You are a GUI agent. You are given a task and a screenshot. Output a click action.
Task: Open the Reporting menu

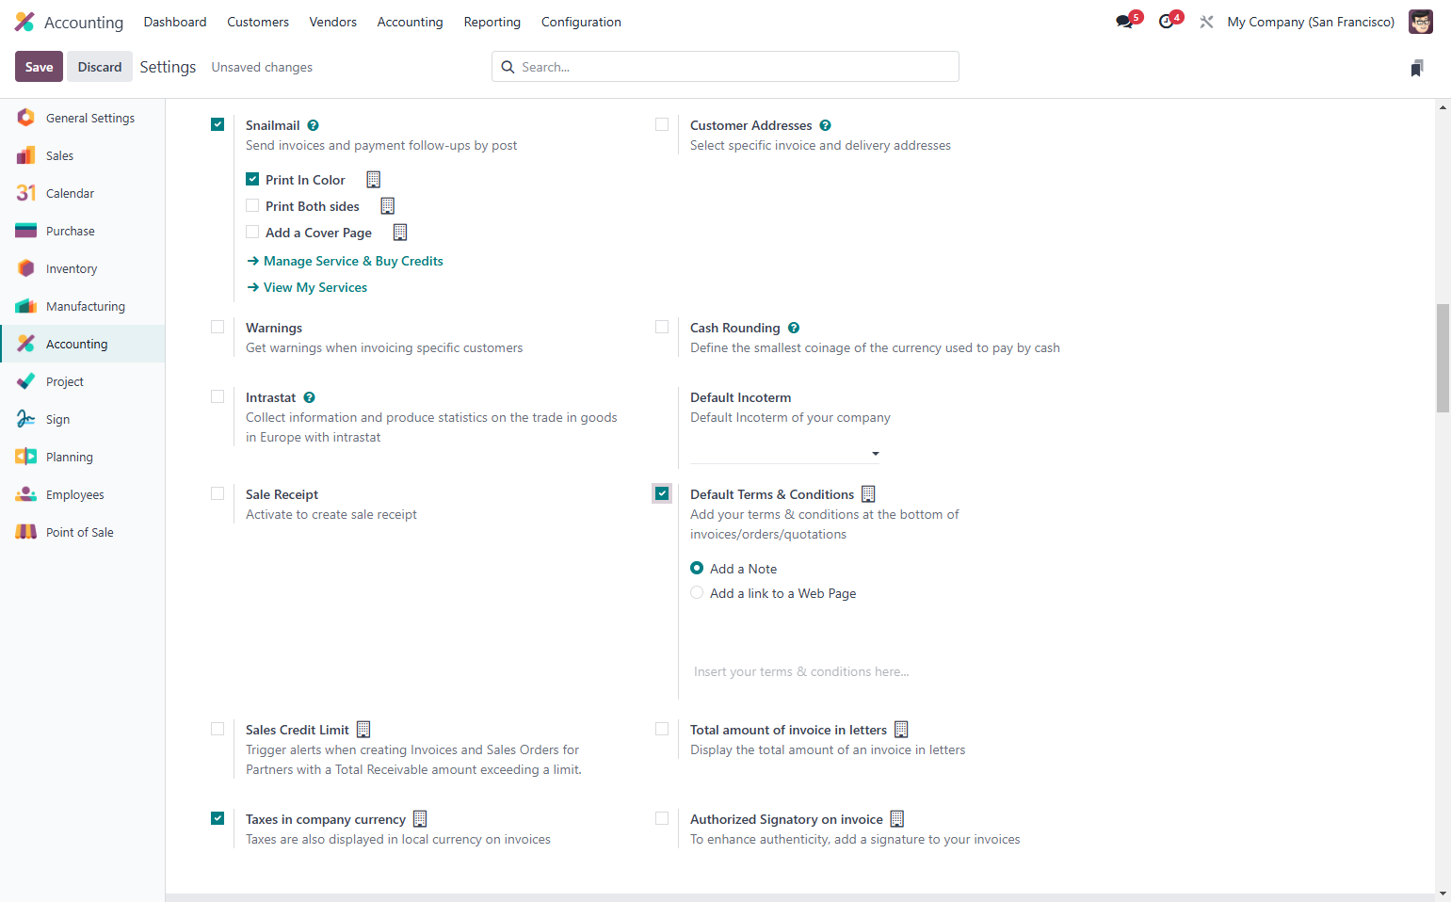coord(492,22)
